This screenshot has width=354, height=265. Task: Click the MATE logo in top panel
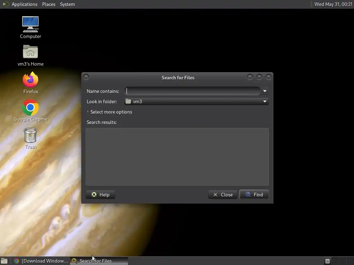click(6, 4)
